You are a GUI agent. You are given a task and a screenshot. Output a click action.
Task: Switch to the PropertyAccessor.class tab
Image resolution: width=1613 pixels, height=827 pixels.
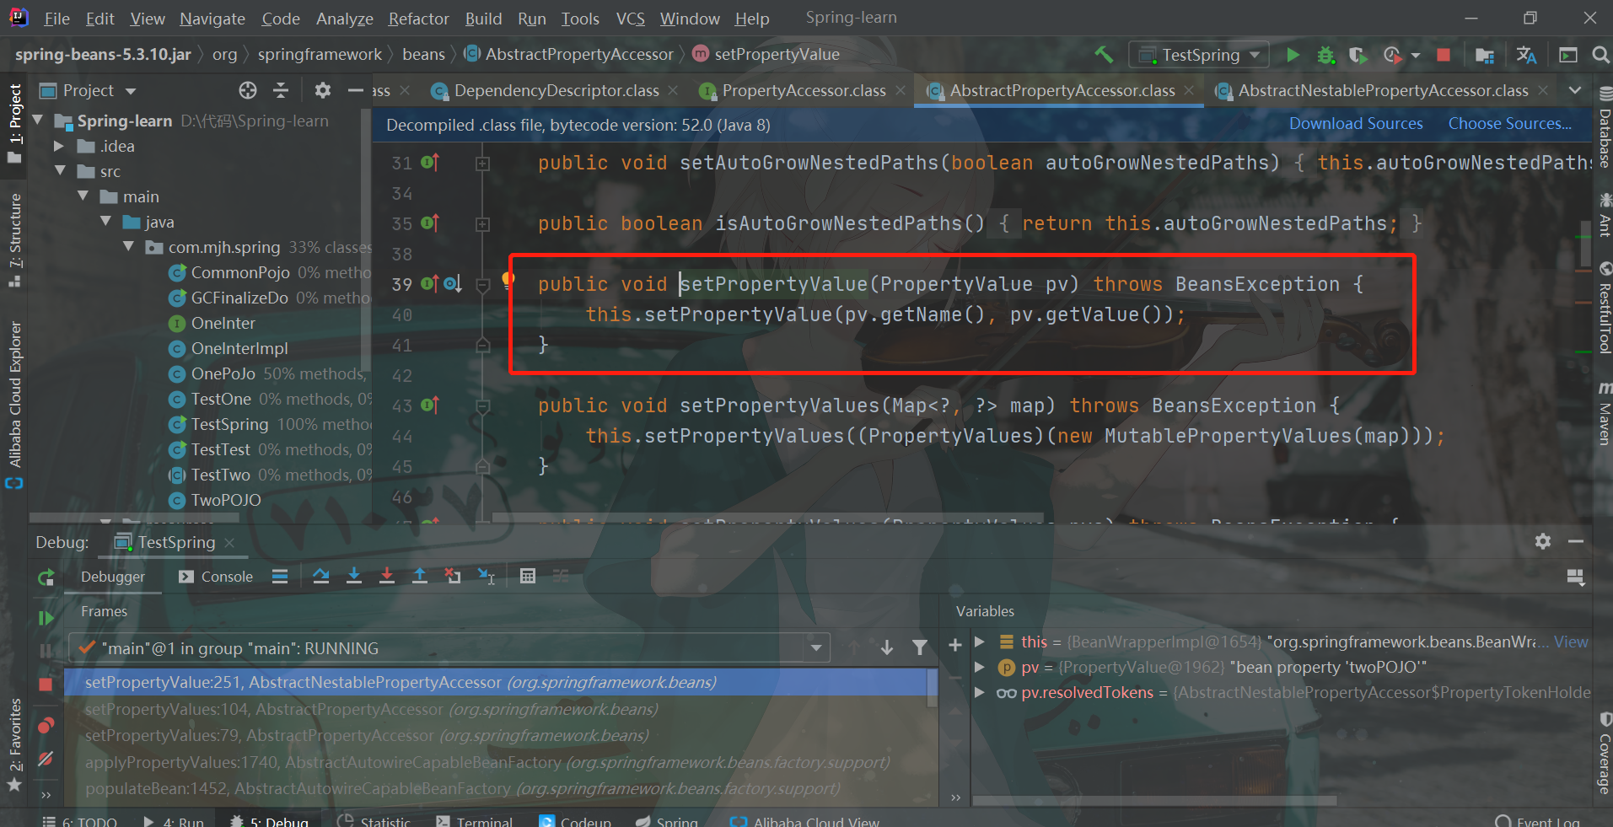803,90
